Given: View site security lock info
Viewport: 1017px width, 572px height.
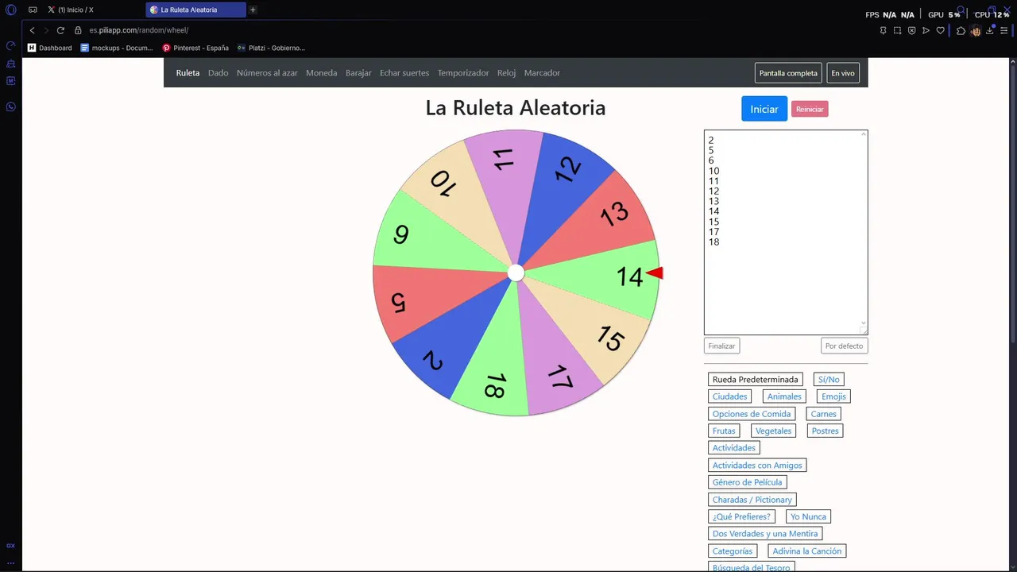Looking at the screenshot, I should (78, 30).
